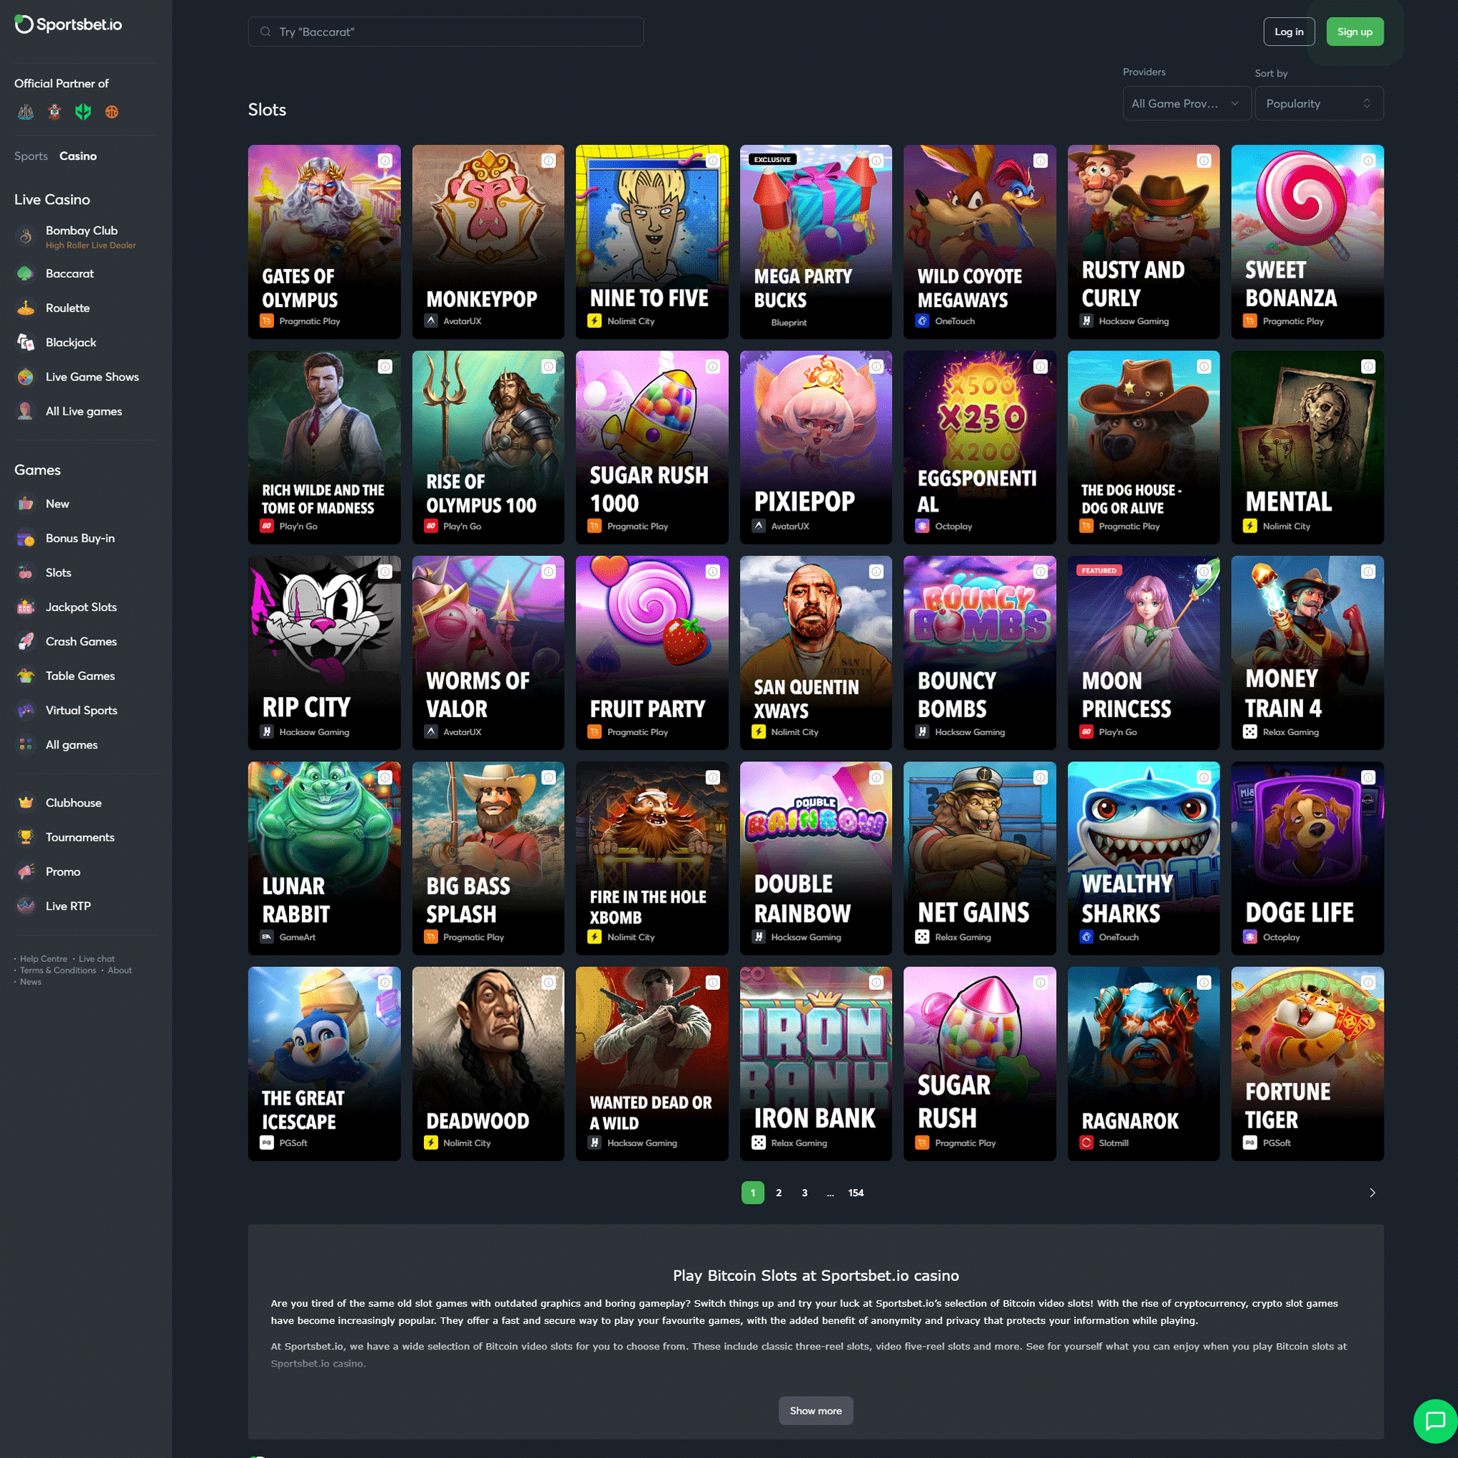Show info for Fortune Tiger
This screenshot has width=1458, height=1458.
tap(1368, 983)
